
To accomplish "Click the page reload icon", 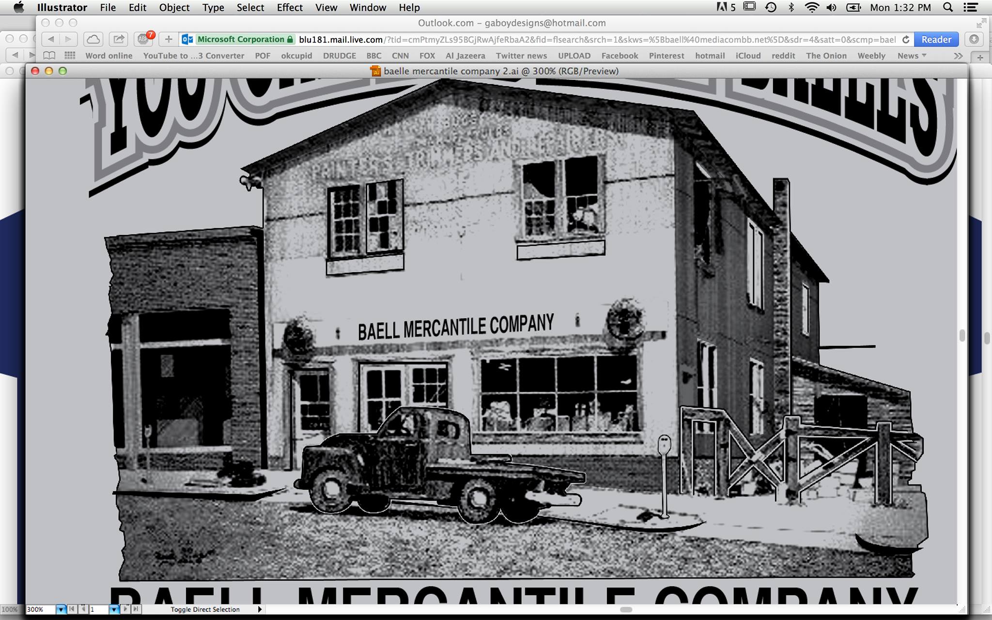I will (x=905, y=39).
